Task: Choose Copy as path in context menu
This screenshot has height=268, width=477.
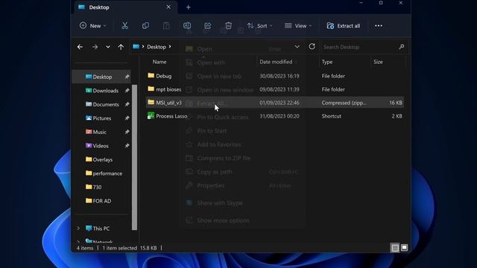Action: 215,172
